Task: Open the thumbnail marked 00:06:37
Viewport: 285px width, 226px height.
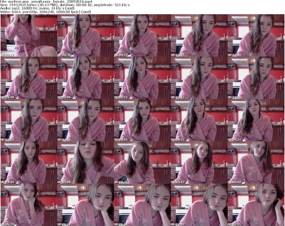Action: 85,204
